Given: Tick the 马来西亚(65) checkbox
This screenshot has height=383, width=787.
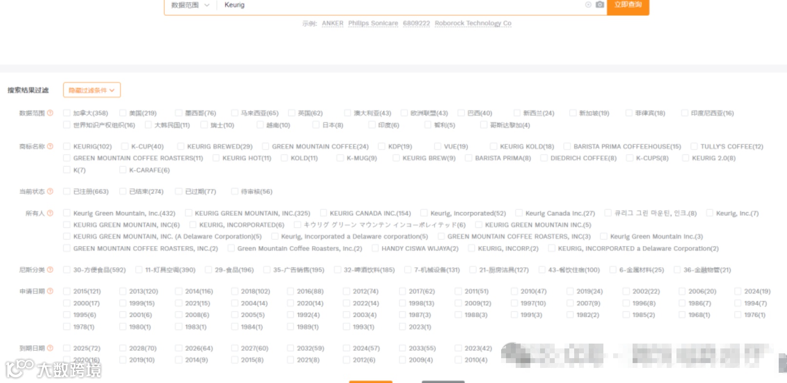Looking at the screenshot, I should coord(235,113).
